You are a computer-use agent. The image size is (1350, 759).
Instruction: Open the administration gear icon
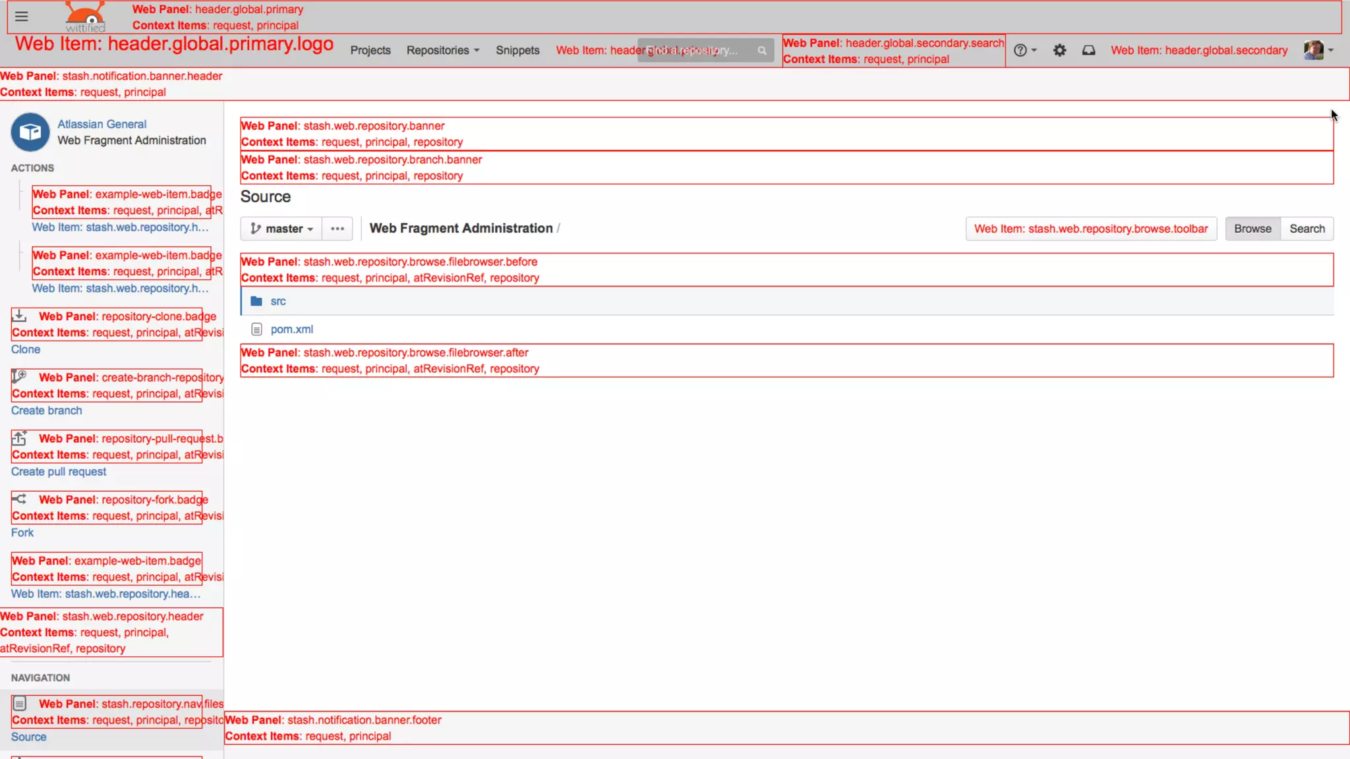[x=1059, y=50]
